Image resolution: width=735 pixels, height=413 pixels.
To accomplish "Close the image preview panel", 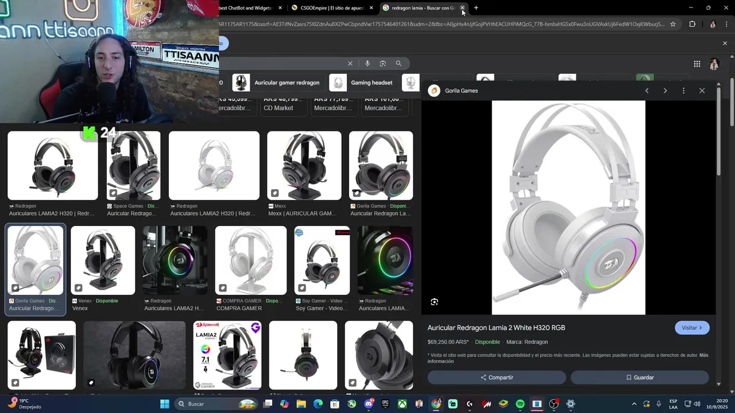I will (x=702, y=91).
